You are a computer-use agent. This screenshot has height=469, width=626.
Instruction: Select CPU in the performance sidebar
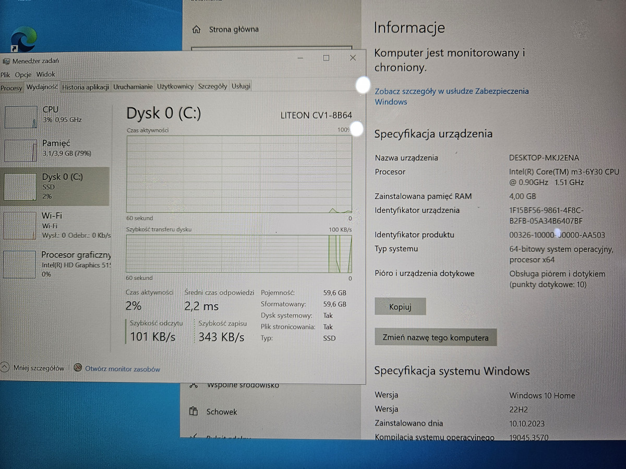pos(55,116)
